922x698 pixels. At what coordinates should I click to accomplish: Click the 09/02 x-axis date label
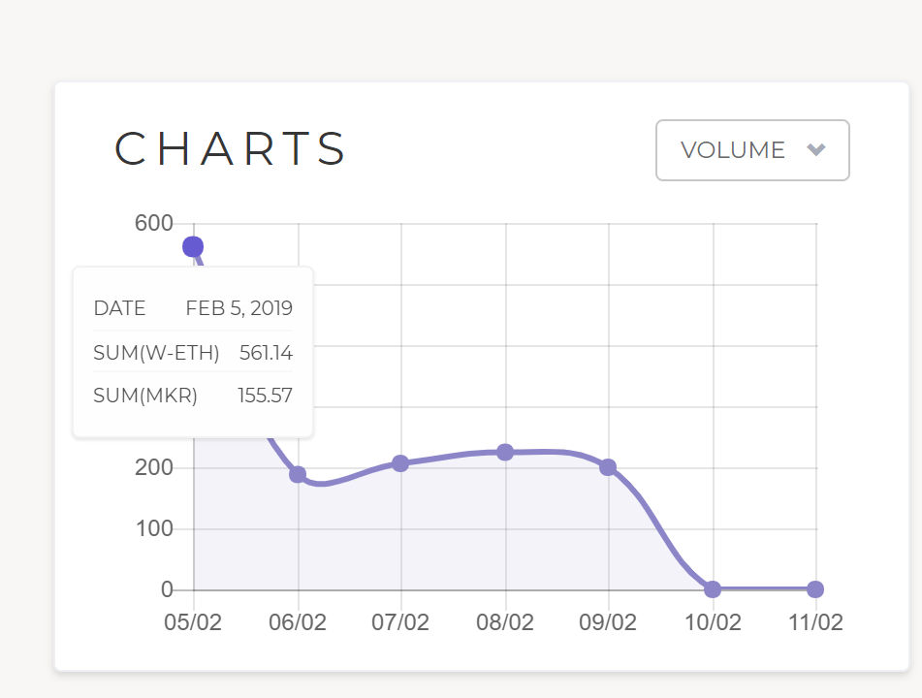(x=608, y=622)
